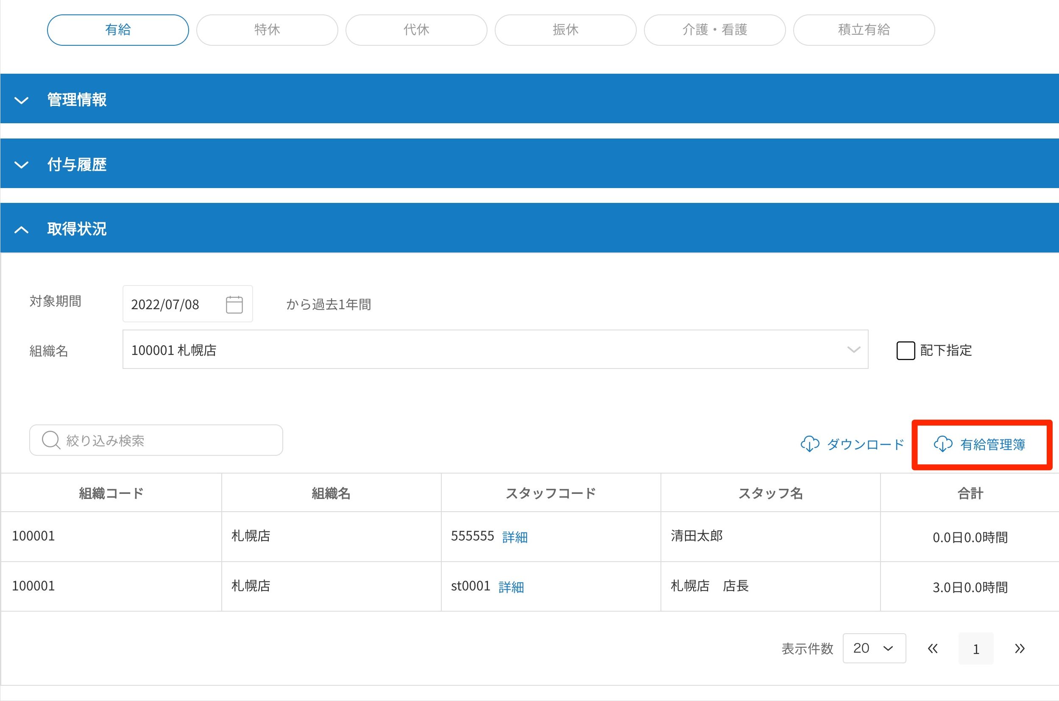Click the magnifier icon in search box
The height and width of the screenshot is (701, 1059).
click(50, 440)
